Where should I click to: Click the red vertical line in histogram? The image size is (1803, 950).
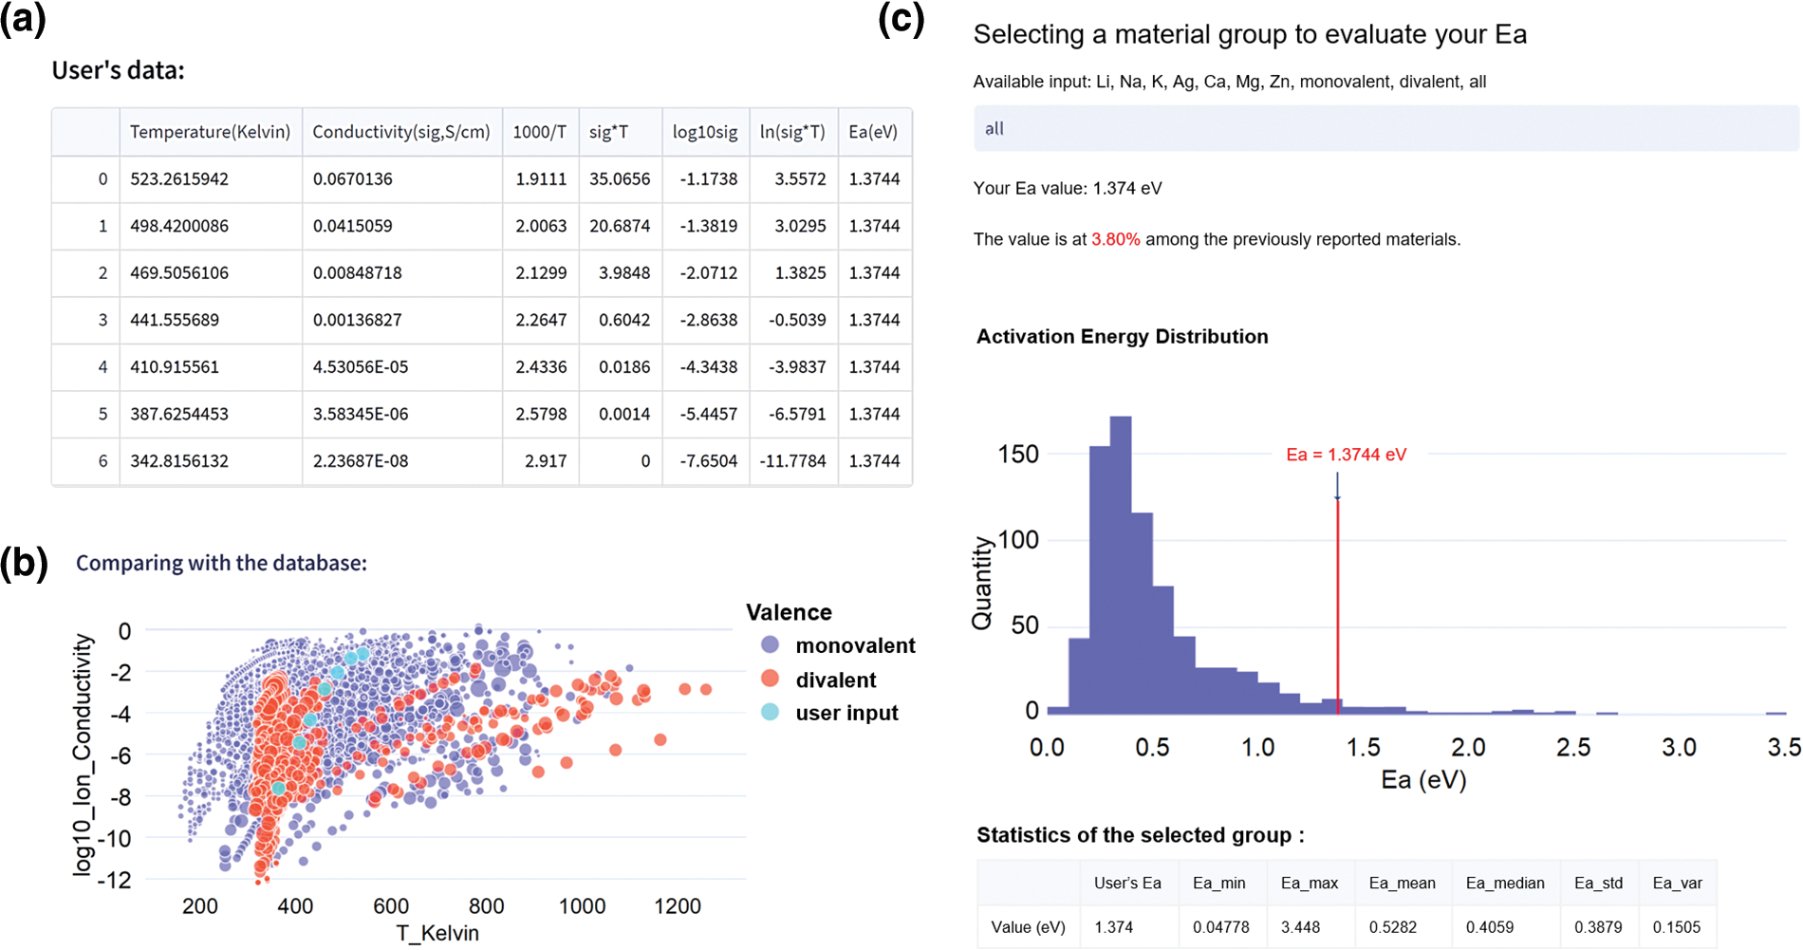[x=1338, y=607]
